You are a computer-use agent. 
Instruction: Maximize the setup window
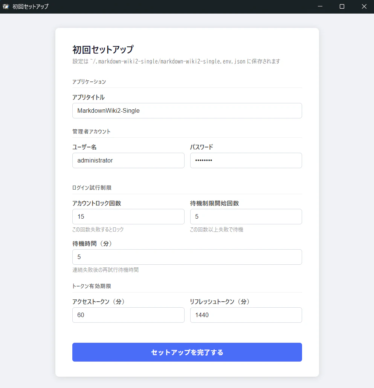(x=342, y=6)
